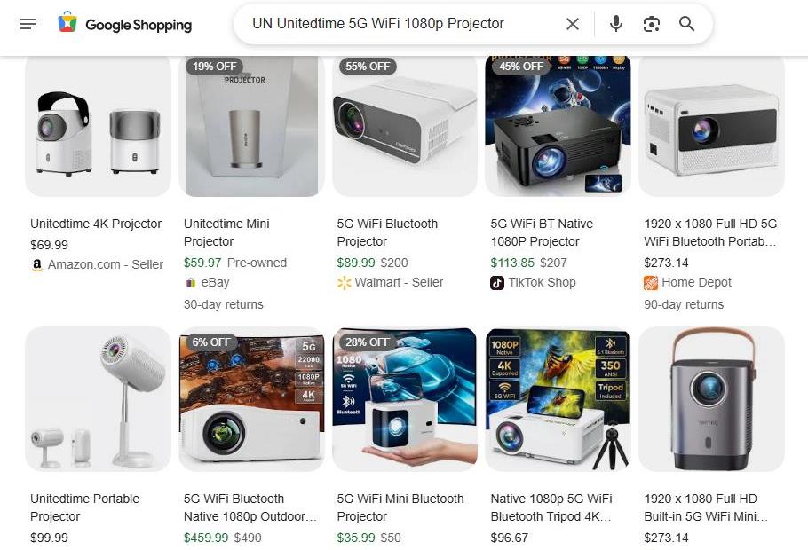Click the eBay store icon
Screen dimensions: 808x550
(190, 283)
